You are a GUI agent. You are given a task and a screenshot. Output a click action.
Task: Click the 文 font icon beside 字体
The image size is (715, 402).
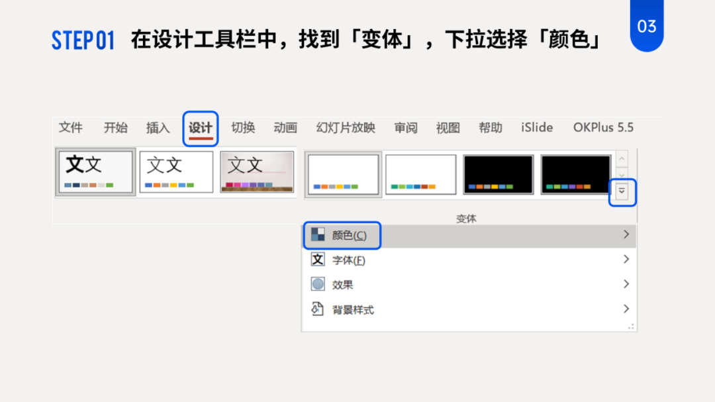pyautogui.click(x=318, y=260)
